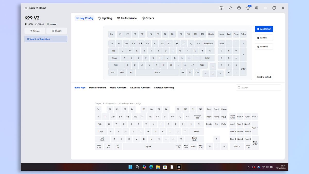
Task: Switch to the Key Config tab
Action: tap(84, 18)
